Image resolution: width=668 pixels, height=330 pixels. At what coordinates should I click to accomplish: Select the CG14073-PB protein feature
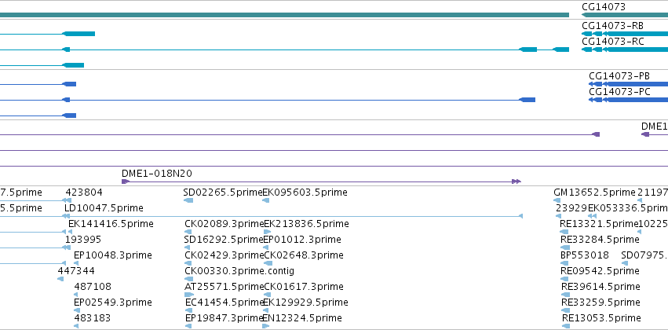click(x=628, y=84)
